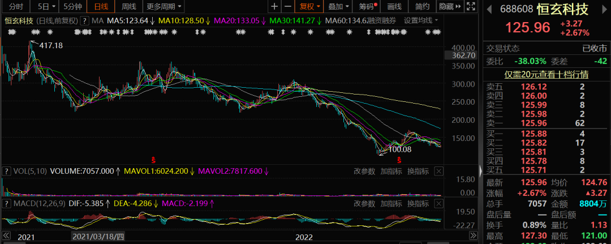Open help icon for MACD indicator
The image size is (611, 244).
[6, 203]
